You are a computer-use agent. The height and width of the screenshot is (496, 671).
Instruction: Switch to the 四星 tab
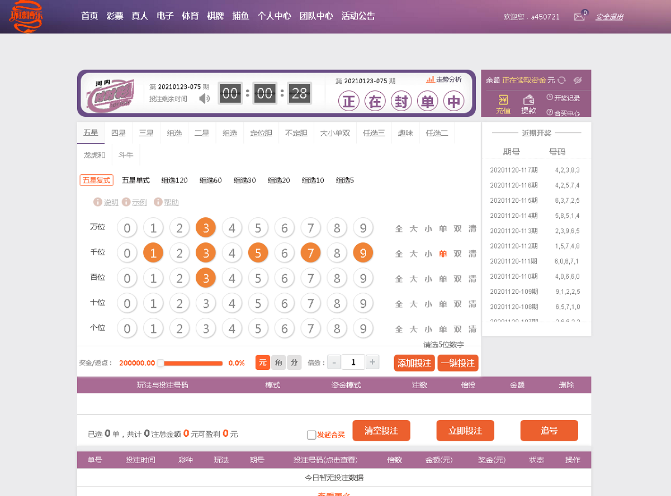[x=118, y=132]
